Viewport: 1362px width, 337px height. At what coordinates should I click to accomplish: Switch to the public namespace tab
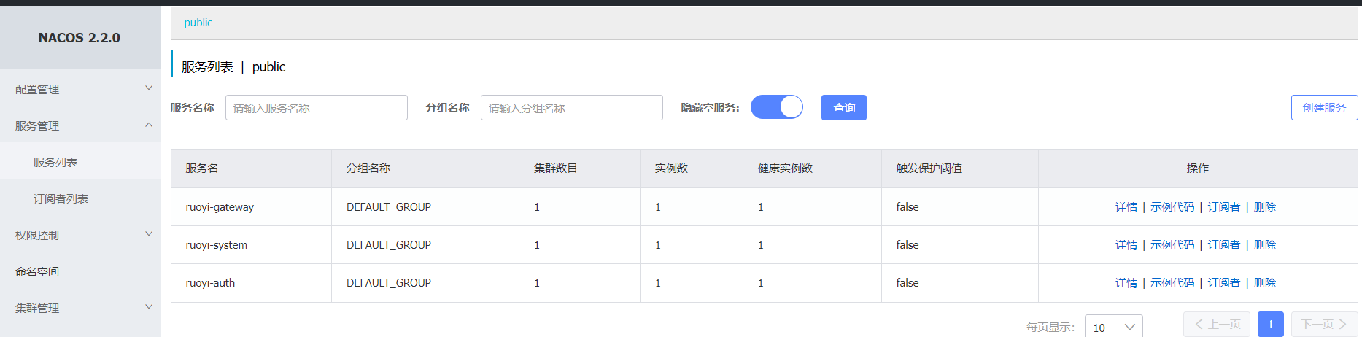198,23
